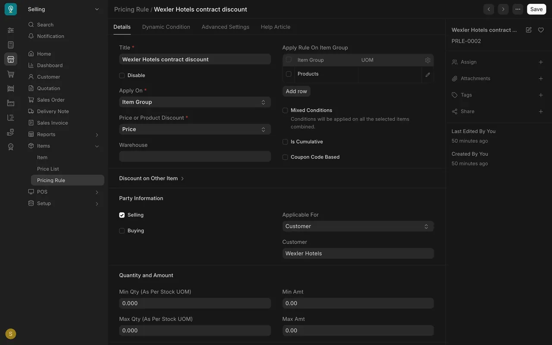
Task: Click the sliders icon at top of rail
Action: tap(11, 30)
